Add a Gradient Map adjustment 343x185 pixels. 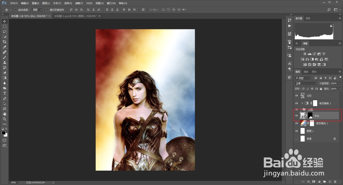coord(324,65)
